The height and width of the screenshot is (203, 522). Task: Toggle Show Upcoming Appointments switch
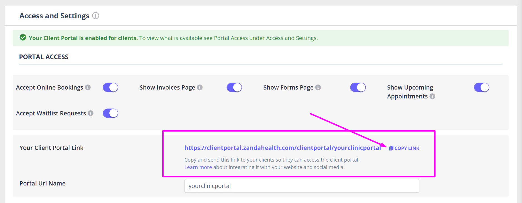click(x=481, y=87)
